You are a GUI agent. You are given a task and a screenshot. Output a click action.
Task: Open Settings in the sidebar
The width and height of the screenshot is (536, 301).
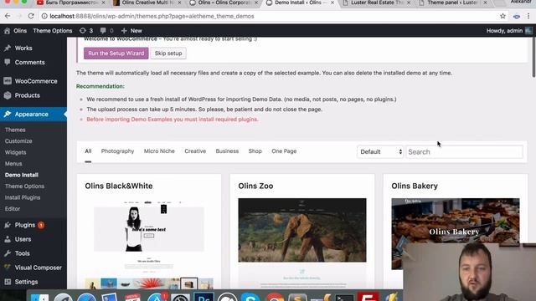[26, 283]
